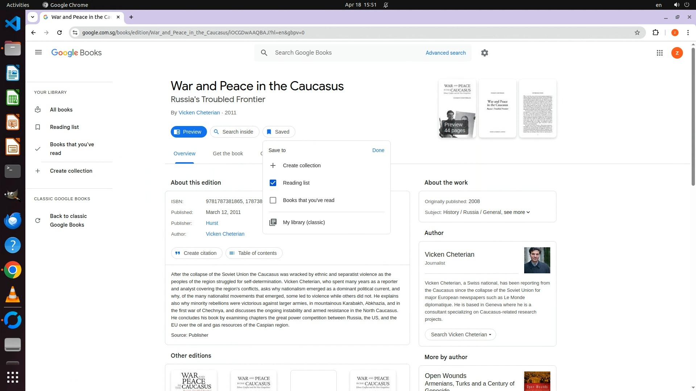Expand the subject see more chevron
This screenshot has width=696, height=391.
[528, 212]
